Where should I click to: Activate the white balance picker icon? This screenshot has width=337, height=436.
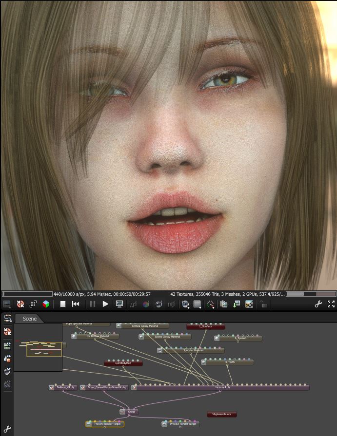(146, 304)
